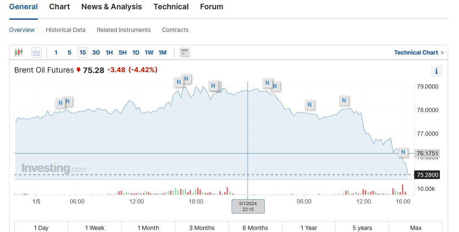Image resolution: width=459 pixels, height=232 pixels.
Task: Click the 5/1/2024 23:15 crosshair date label
Action: coord(248,206)
